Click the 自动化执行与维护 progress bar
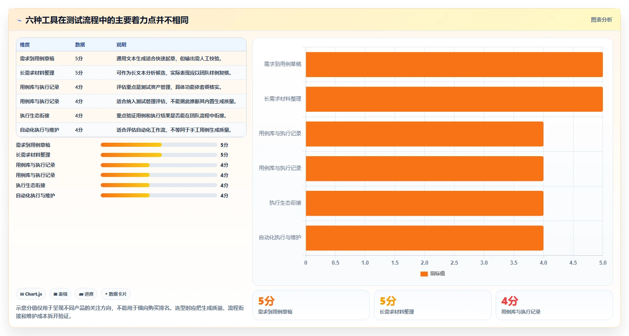This screenshot has height=336, width=629. tap(159, 195)
